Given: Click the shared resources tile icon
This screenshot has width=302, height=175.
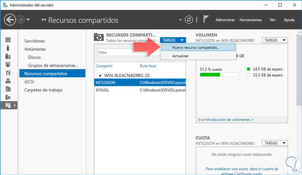Looking at the screenshot, I should pyautogui.click(x=98, y=37).
